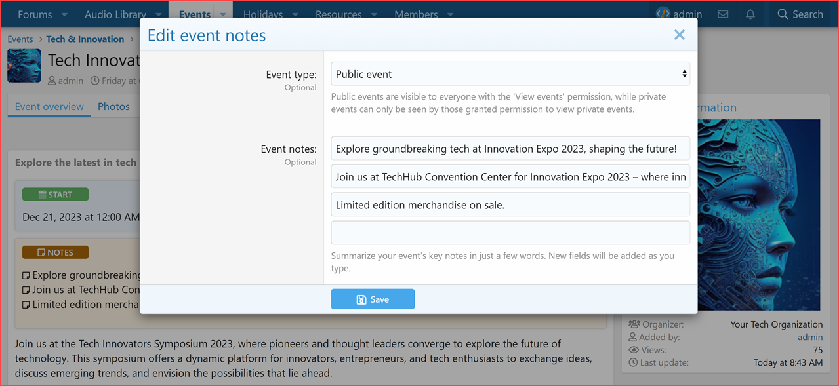839x386 pixels.
Task: Expand the Resources navigation dropdown arrow
Action: [374, 14]
